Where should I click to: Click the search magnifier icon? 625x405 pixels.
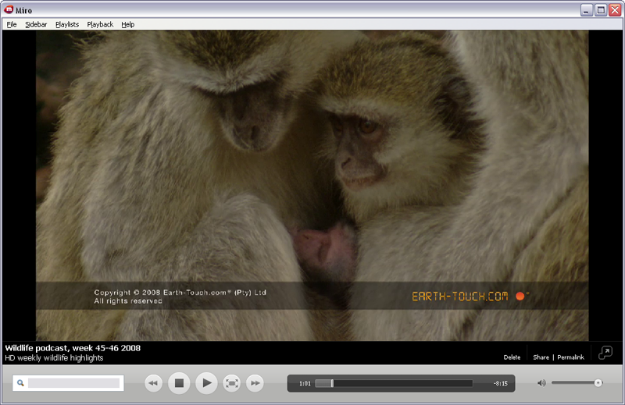pos(20,383)
